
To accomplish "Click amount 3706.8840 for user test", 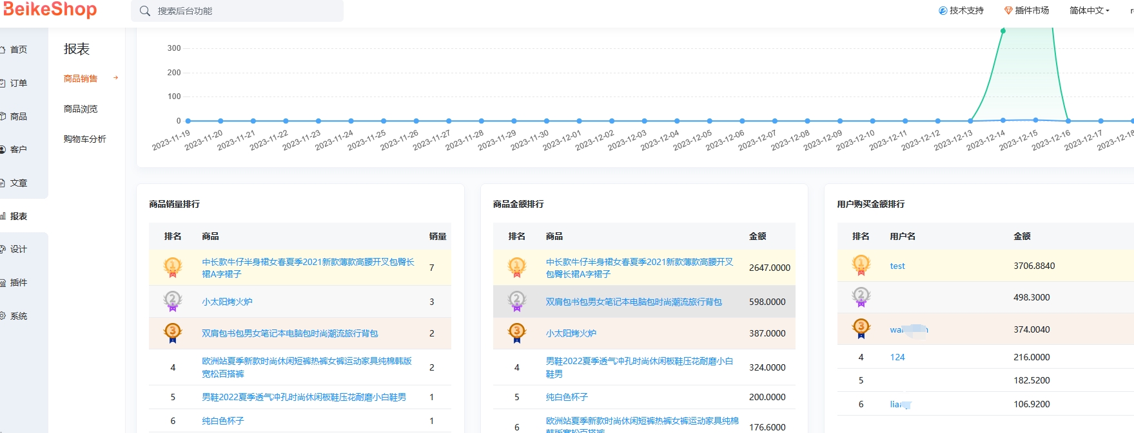I will [1034, 266].
